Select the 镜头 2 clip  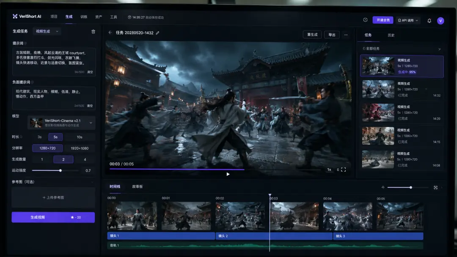[274, 236]
